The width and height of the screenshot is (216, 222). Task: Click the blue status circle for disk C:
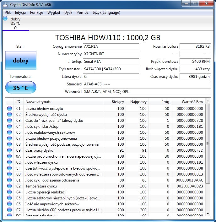(5, 18)
